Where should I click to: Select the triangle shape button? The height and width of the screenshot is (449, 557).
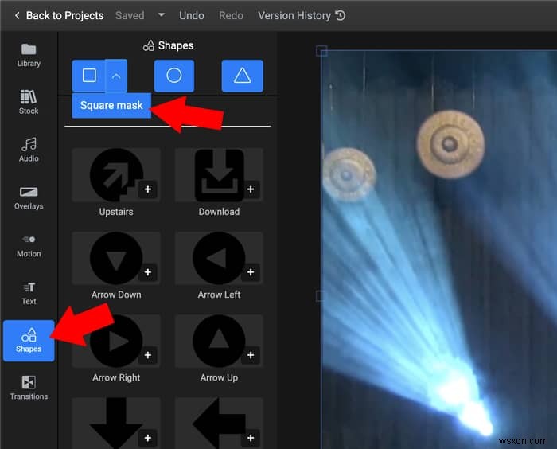[242, 76]
